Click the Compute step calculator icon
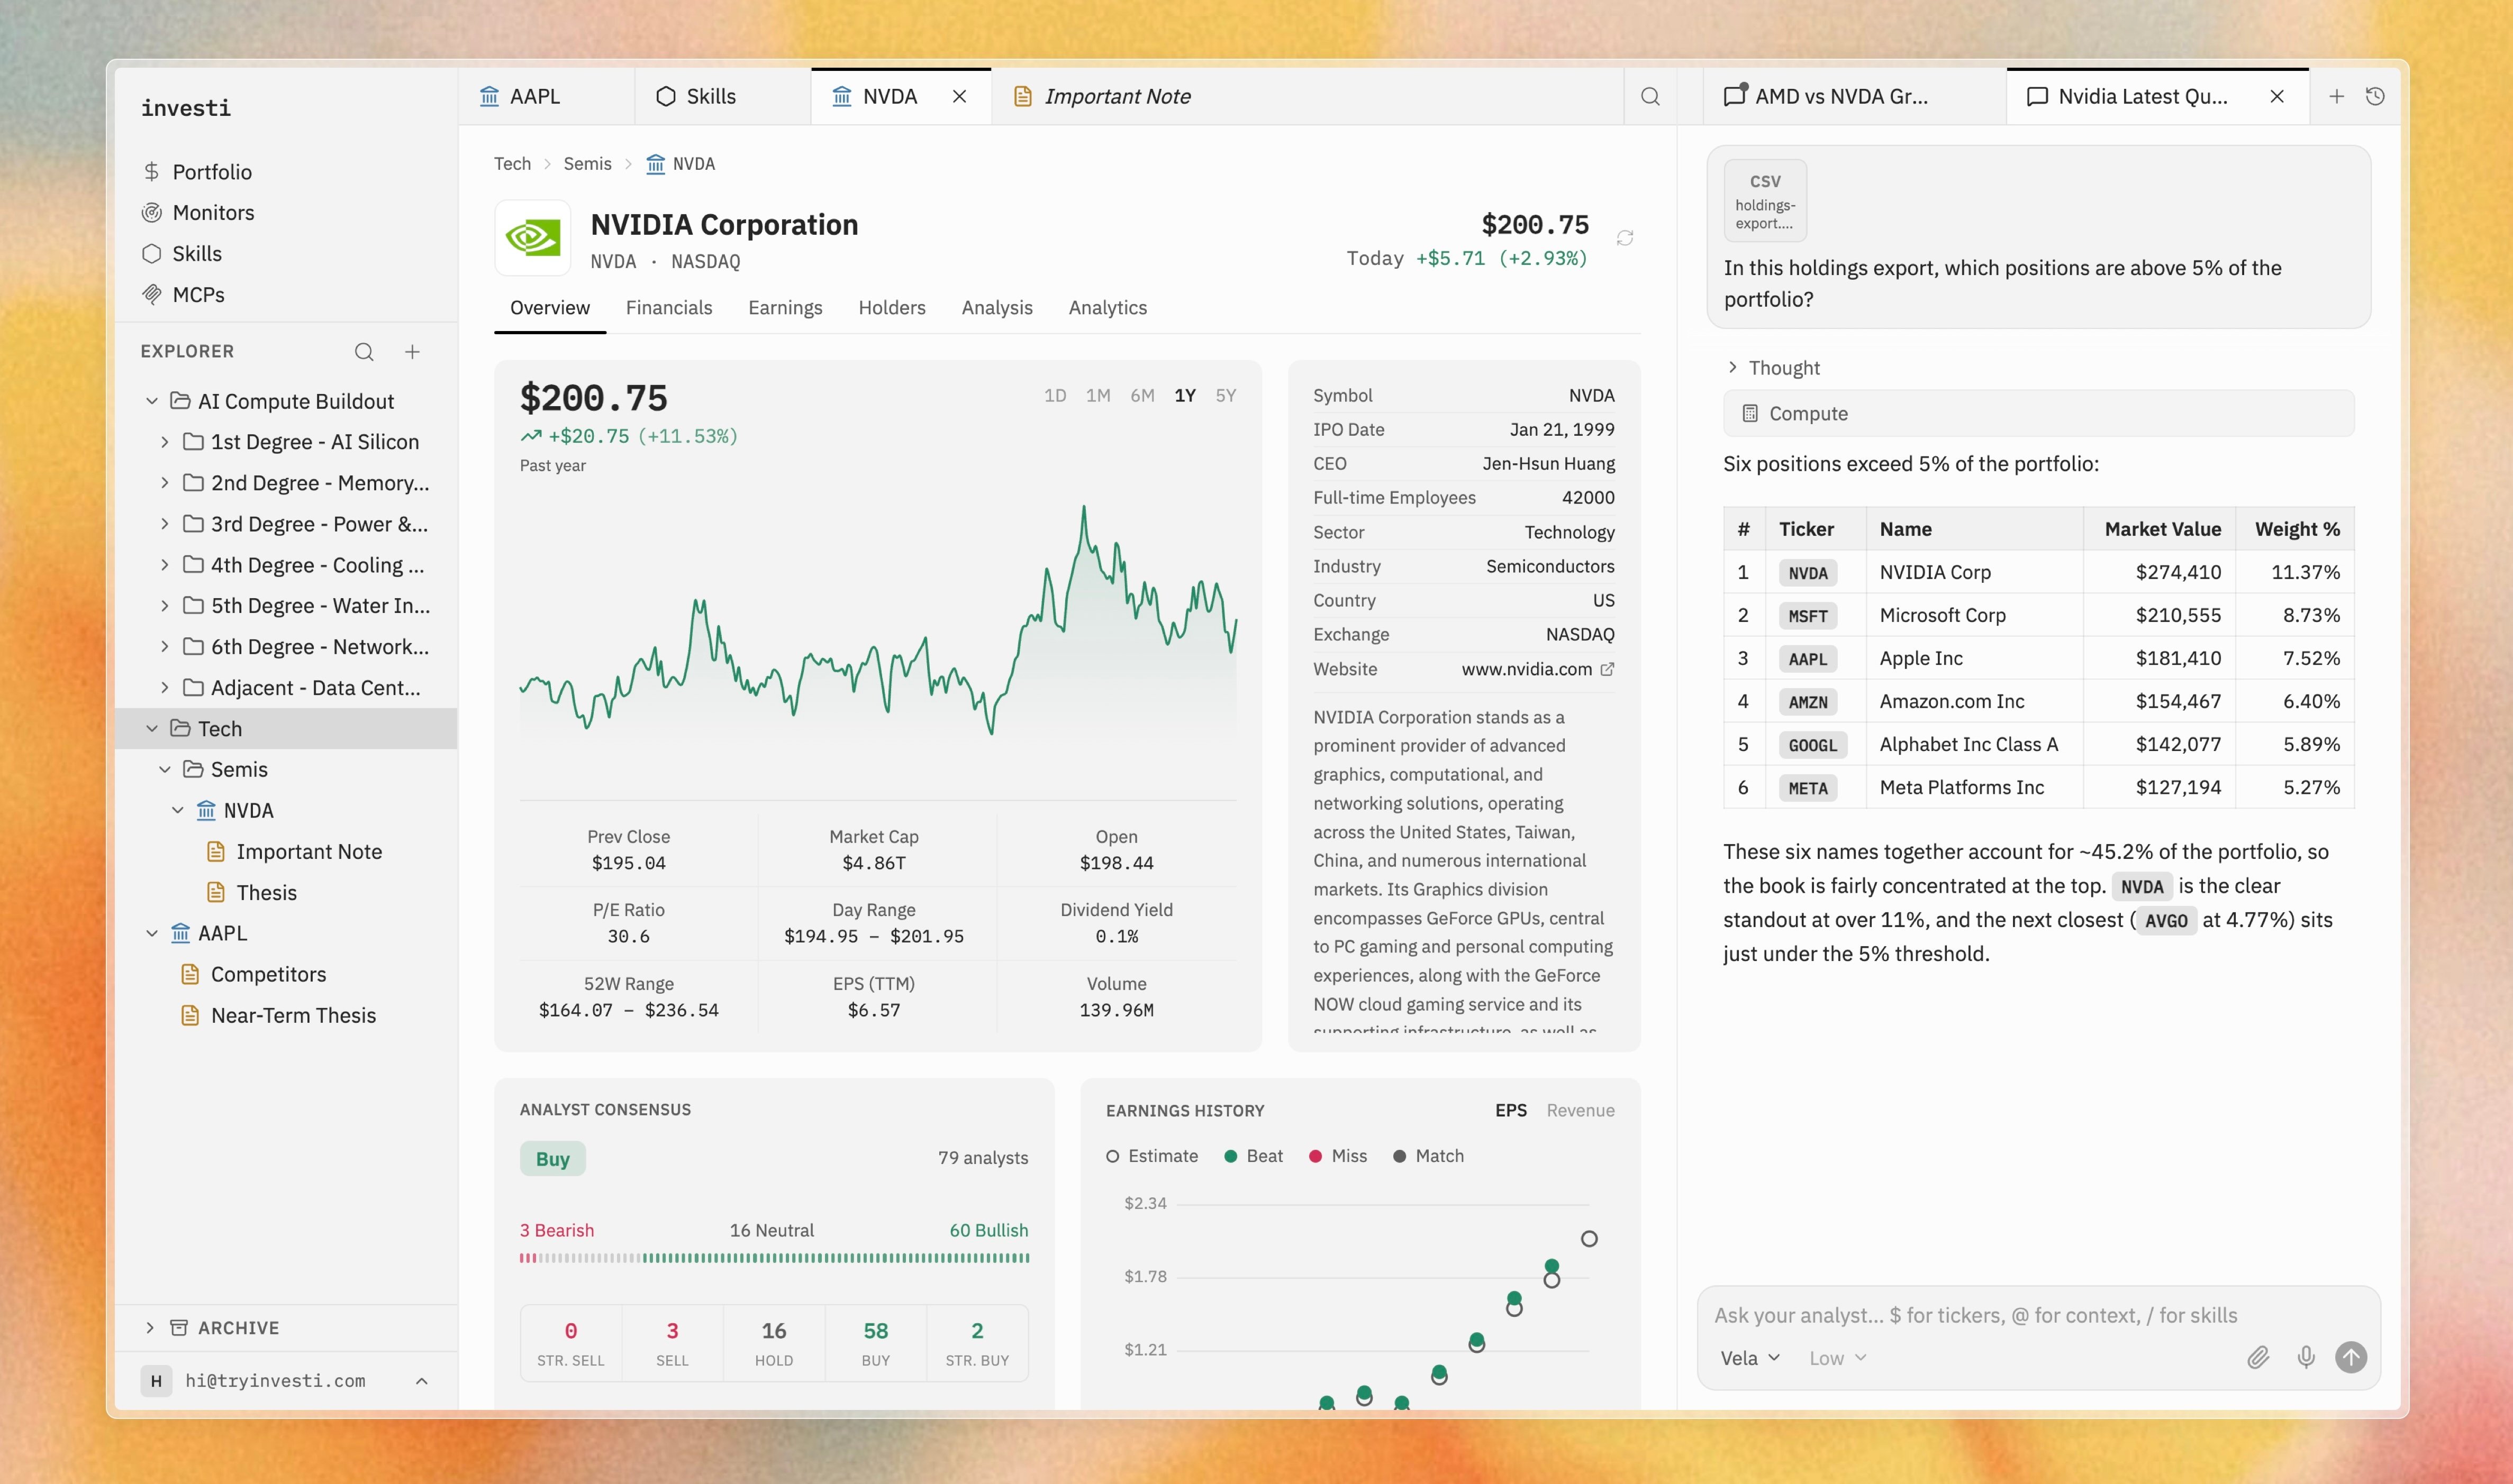The image size is (2513, 1484). tap(1750, 414)
